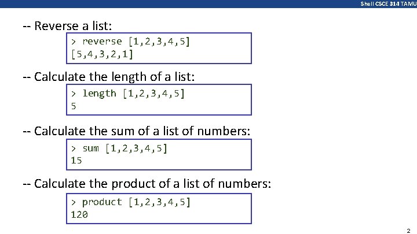The width and height of the screenshot is (417, 234).
Task: Click the product result 120
Action: click(x=79, y=215)
